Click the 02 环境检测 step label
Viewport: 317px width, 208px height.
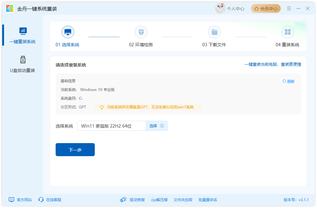pyautogui.click(x=141, y=45)
